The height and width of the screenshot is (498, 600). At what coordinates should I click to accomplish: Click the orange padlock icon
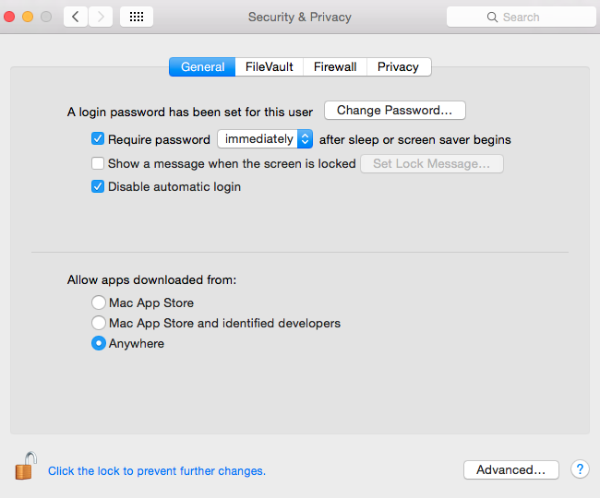pos(26,466)
